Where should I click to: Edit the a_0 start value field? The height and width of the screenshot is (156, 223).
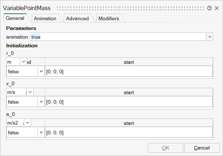pyautogui.click(x=128, y=133)
